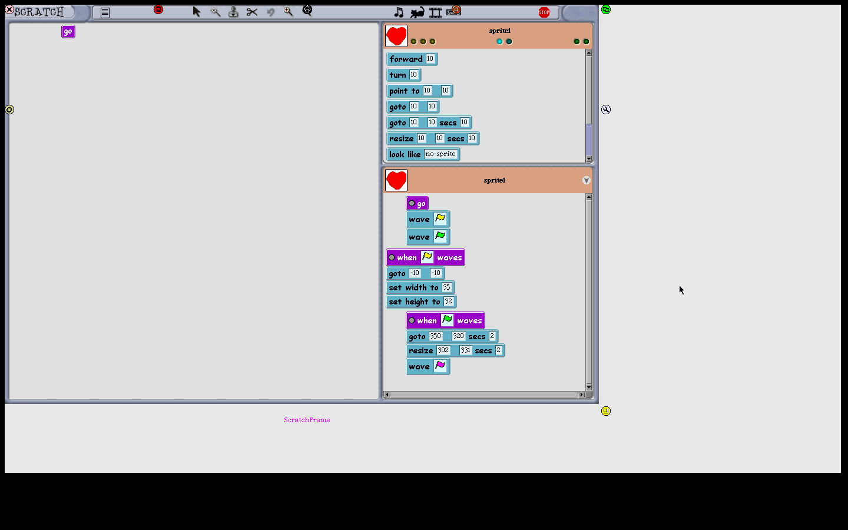Screen dimensions: 848x530
Task: Open magenta flag picker in last wave block
Action: (440, 366)
